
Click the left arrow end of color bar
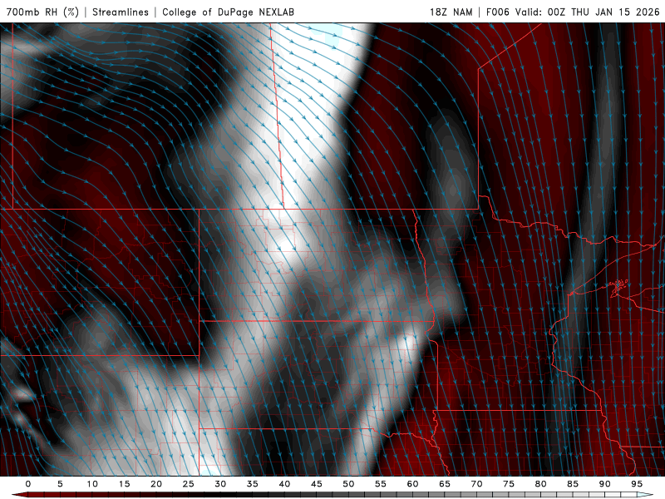pos(19,495)
